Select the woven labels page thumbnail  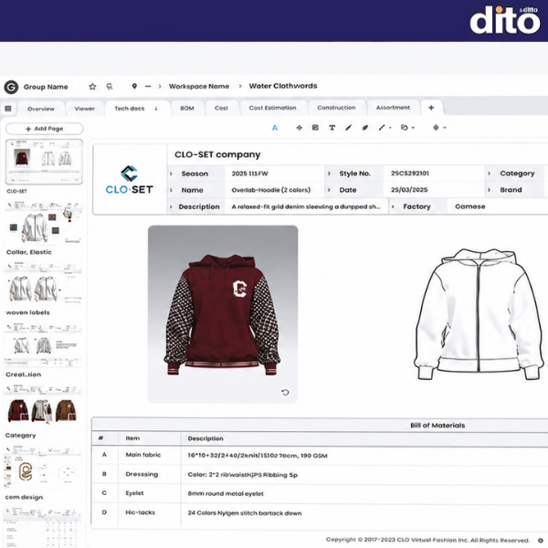43,283
